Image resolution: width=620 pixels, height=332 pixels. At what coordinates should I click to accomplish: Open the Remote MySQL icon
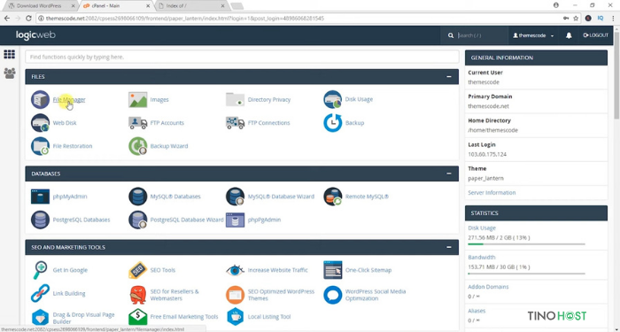pyautogui.click(x=332, y=197)
